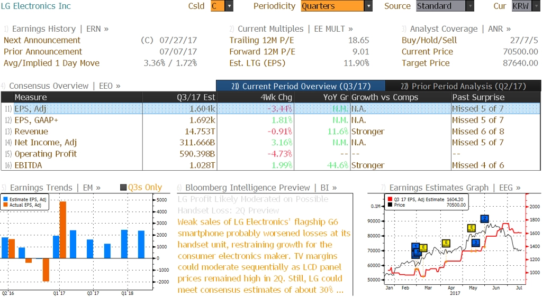Open Consensus Overview EEO link
The width and height of the screenshot is (542, 297).
tap(65, 86)
